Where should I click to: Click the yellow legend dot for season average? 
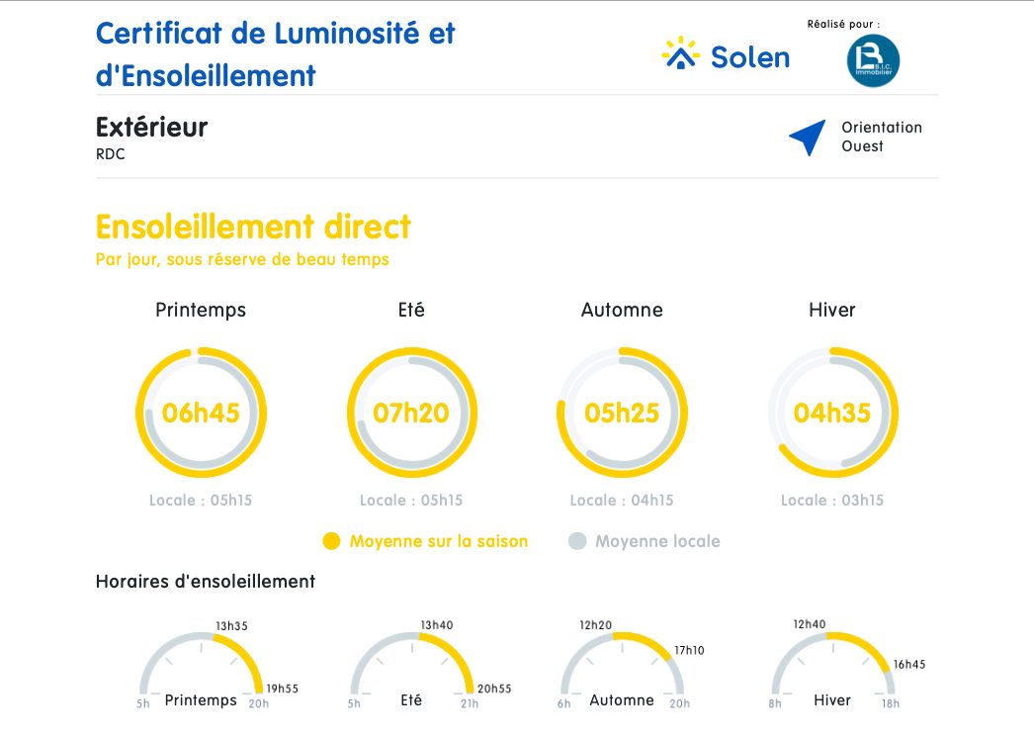coord(331,541)
